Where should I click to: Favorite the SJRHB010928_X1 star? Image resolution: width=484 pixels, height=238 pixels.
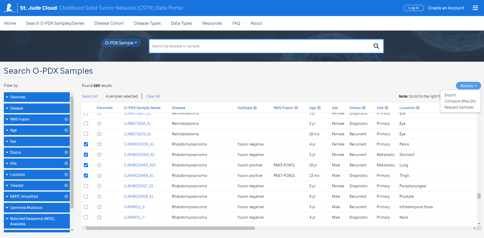(x=99, y=196)
